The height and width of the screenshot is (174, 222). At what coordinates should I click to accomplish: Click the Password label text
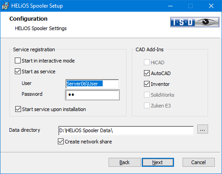coord(32,94)
